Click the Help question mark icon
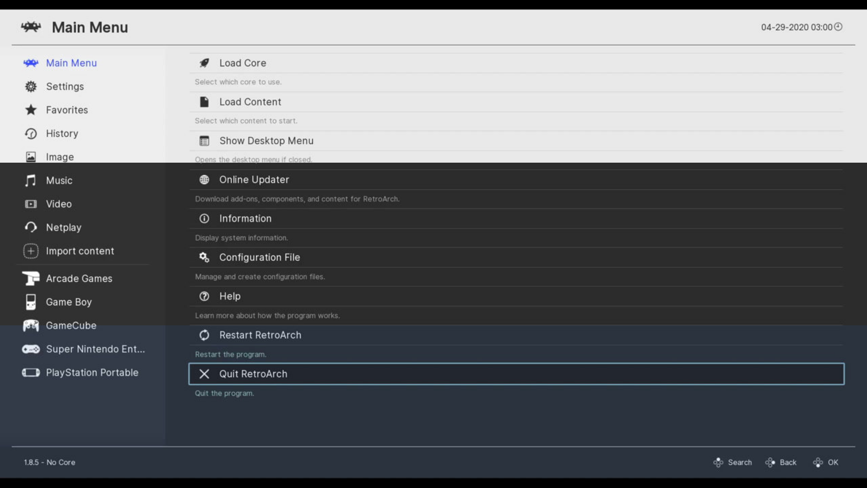The height and width of the screenshot is (488, 867). 204,296
